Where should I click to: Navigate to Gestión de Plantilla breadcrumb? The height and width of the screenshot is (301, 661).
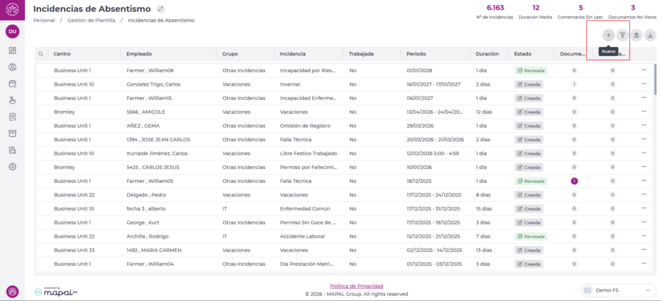pos(91,21)
